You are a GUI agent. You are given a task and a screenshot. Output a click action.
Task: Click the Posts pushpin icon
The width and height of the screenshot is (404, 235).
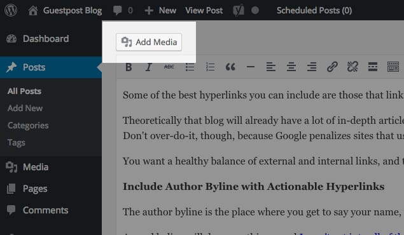(x=11, y=67)
